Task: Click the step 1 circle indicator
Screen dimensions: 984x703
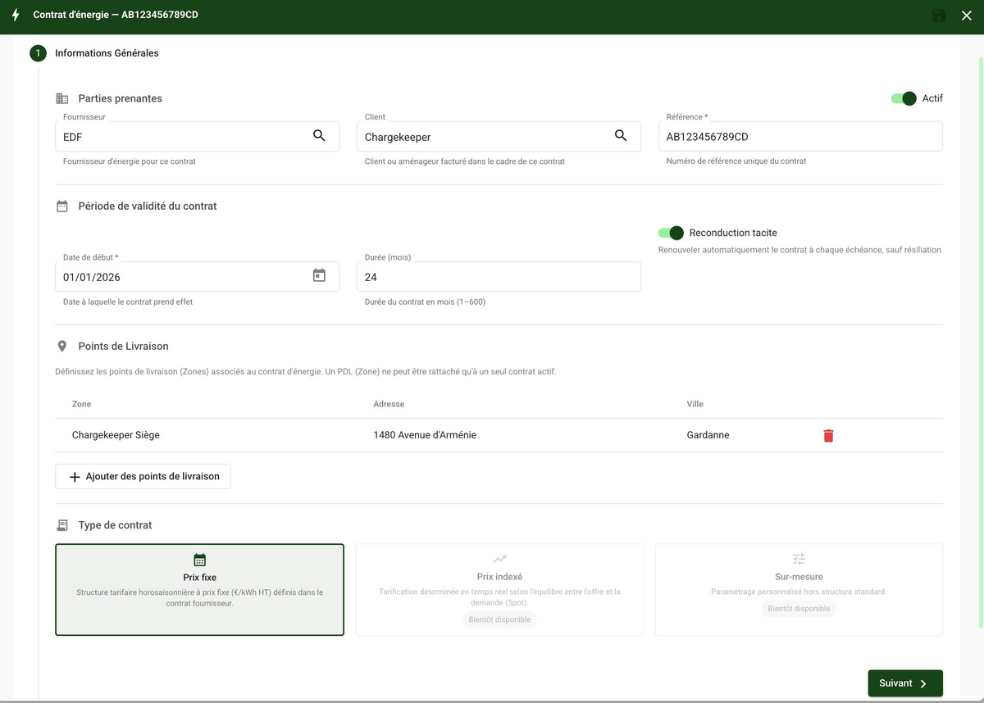Action: pos(38,53)
